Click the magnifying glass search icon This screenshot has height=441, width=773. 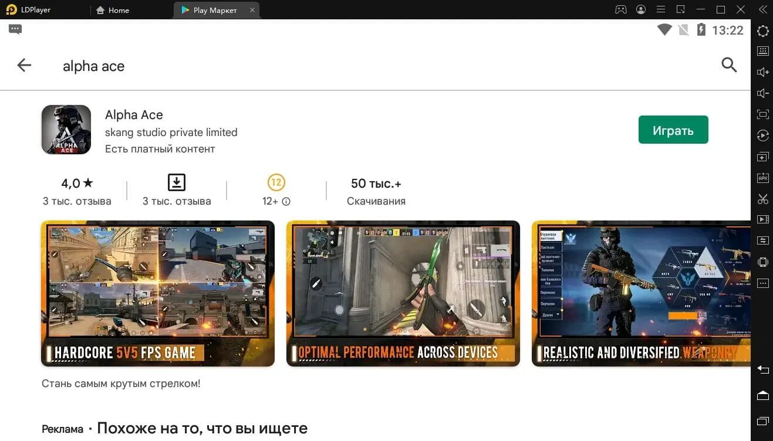[728, 65]
